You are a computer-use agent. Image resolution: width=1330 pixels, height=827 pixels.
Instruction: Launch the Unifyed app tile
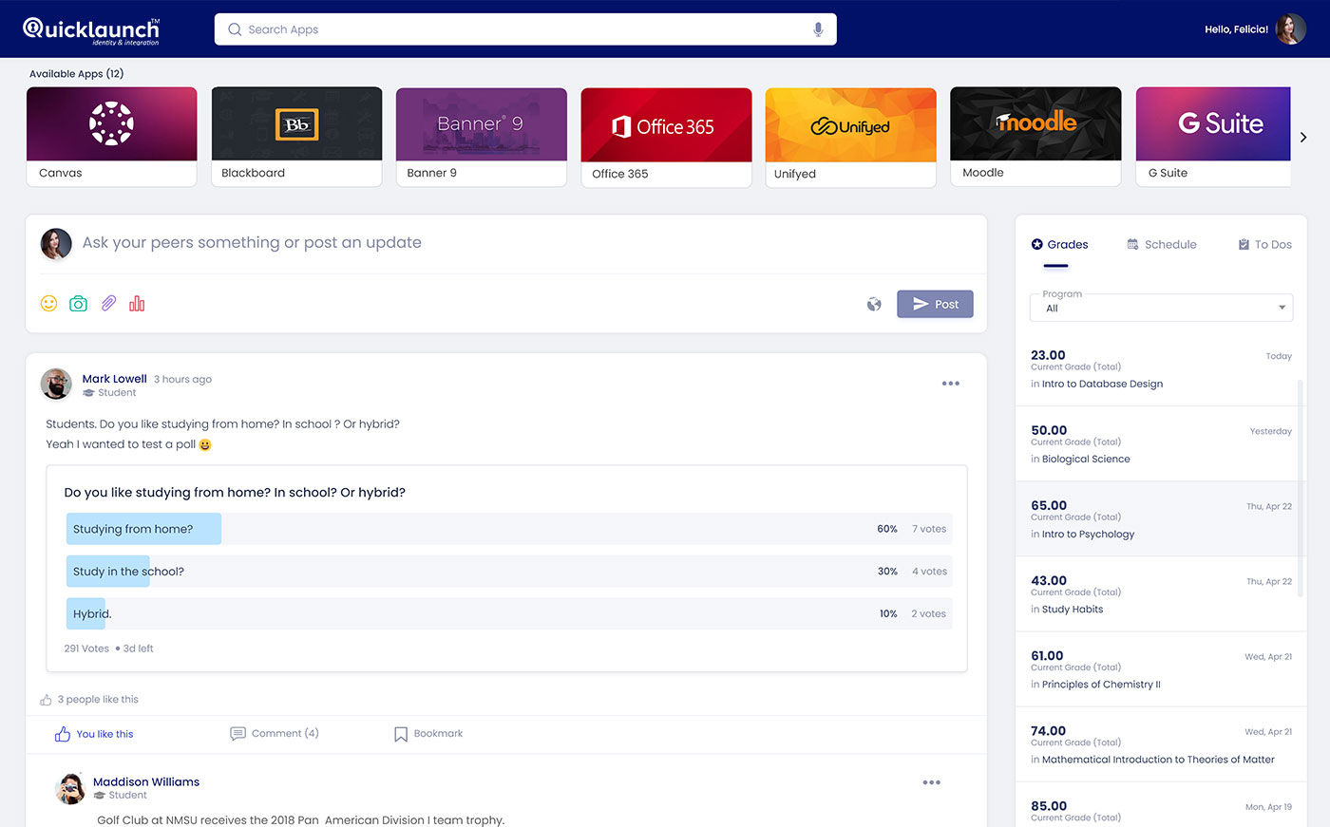(851, 138)
